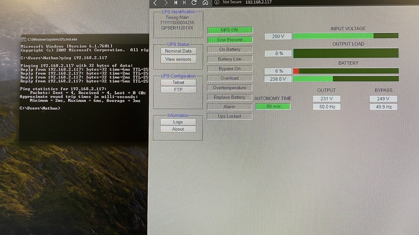Screen dimensions: 419x235
Task: Click the 238.0 V battery voltage value
Action: pos(278,79)
